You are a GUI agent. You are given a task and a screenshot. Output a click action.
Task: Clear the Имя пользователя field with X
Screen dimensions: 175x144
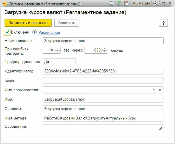(x=160, y=90)
